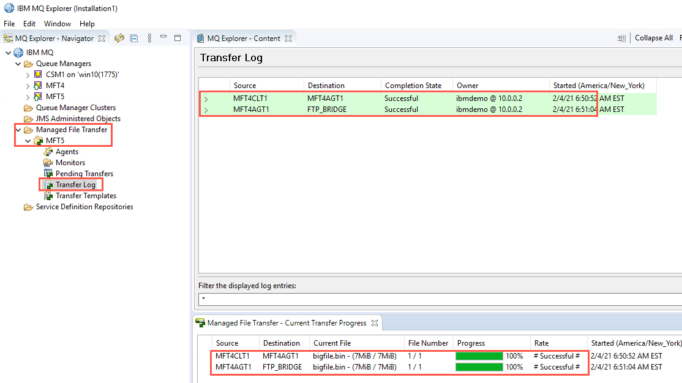Click the Queue Manager Clusters folder icon

tap(29, 108)
